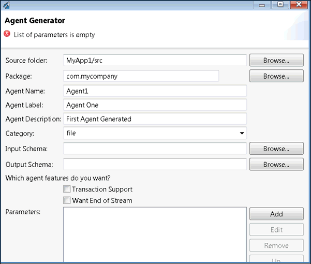Click the Source folder field with MyApp1/src
311x264 pixels.
[155, 60]
